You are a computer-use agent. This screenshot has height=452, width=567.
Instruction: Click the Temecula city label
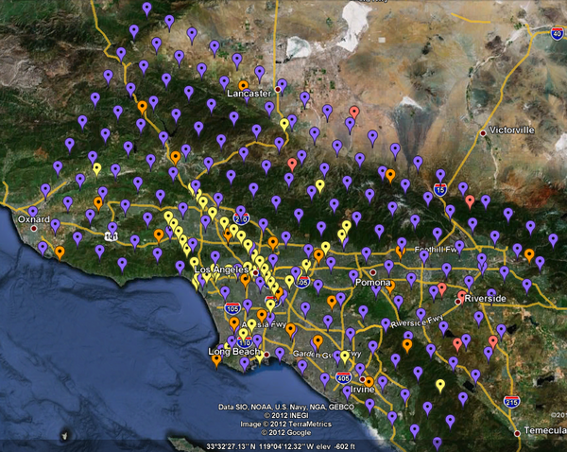pyautogui.click(x=543, y=430)
